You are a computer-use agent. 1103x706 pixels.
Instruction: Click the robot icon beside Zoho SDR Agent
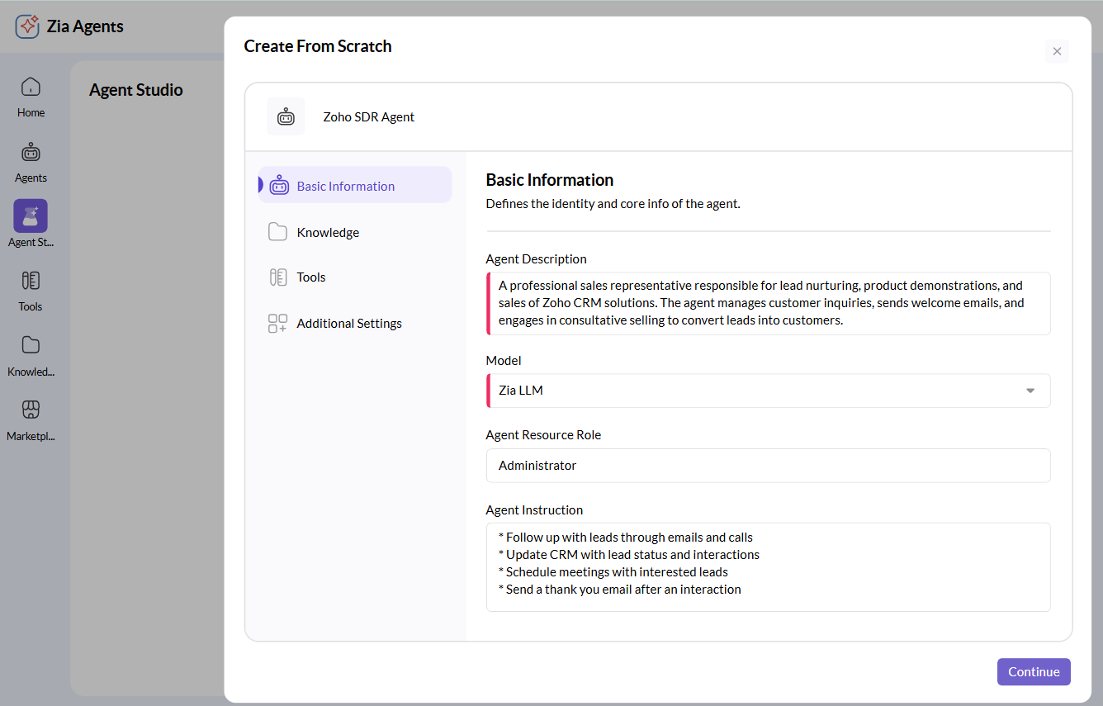coord(286,116)
